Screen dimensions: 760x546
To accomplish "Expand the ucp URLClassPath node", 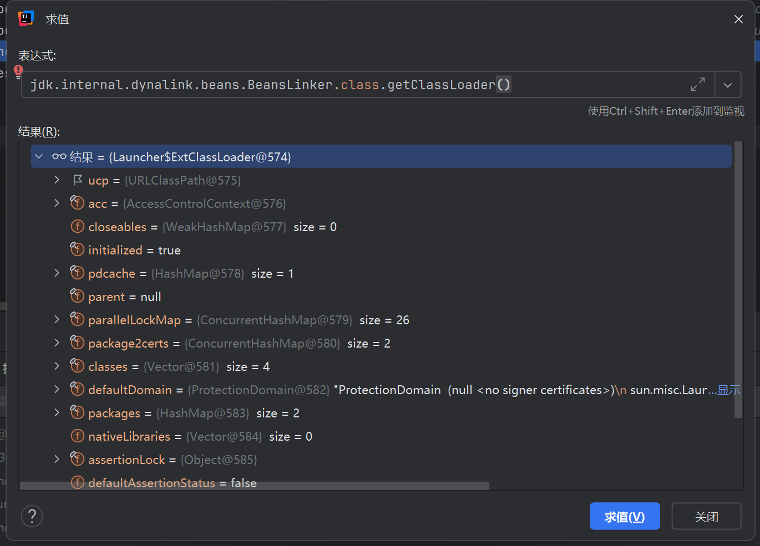I will 57,180.
